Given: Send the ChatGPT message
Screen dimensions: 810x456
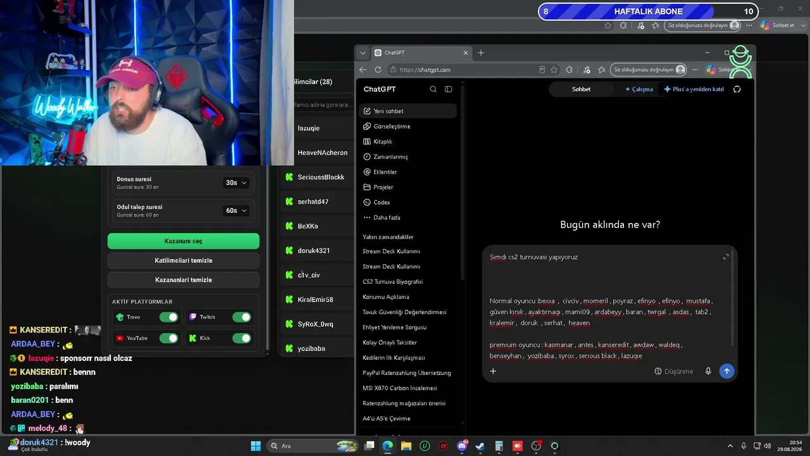Looking at the screenshot, I should pos(726,371).
